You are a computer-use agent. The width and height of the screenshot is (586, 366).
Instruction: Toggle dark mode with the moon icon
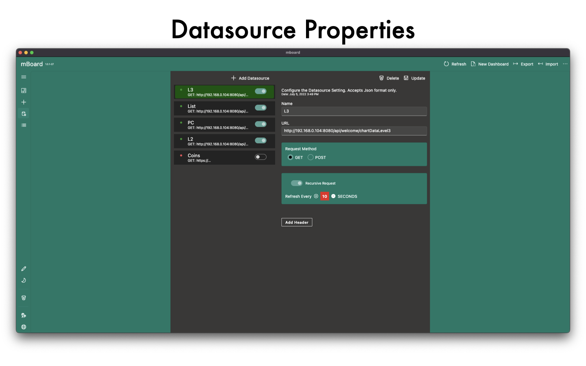(24, 280)
